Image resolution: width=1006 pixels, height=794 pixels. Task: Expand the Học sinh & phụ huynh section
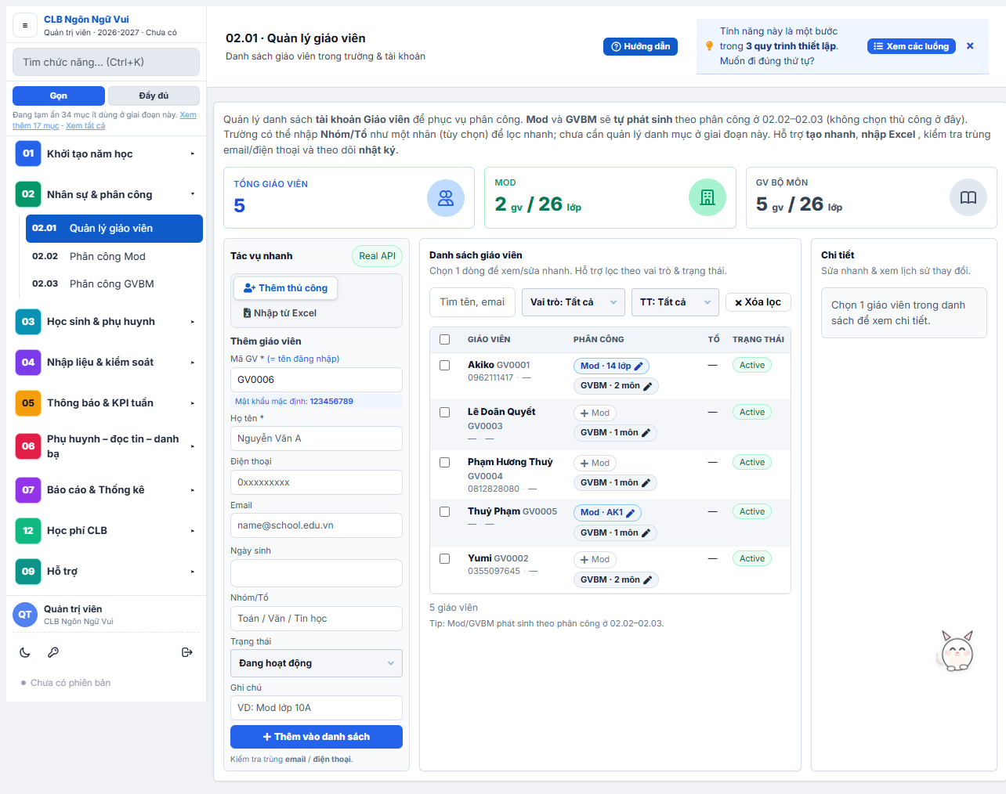click(x=106, y=321)
